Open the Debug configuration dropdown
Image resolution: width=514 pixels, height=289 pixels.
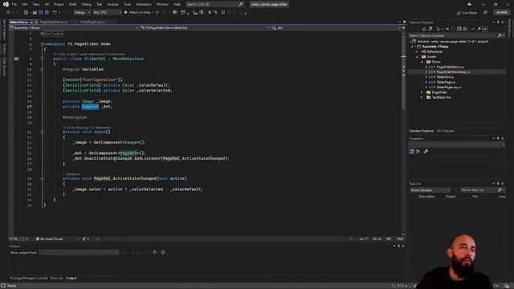(82, 13)
